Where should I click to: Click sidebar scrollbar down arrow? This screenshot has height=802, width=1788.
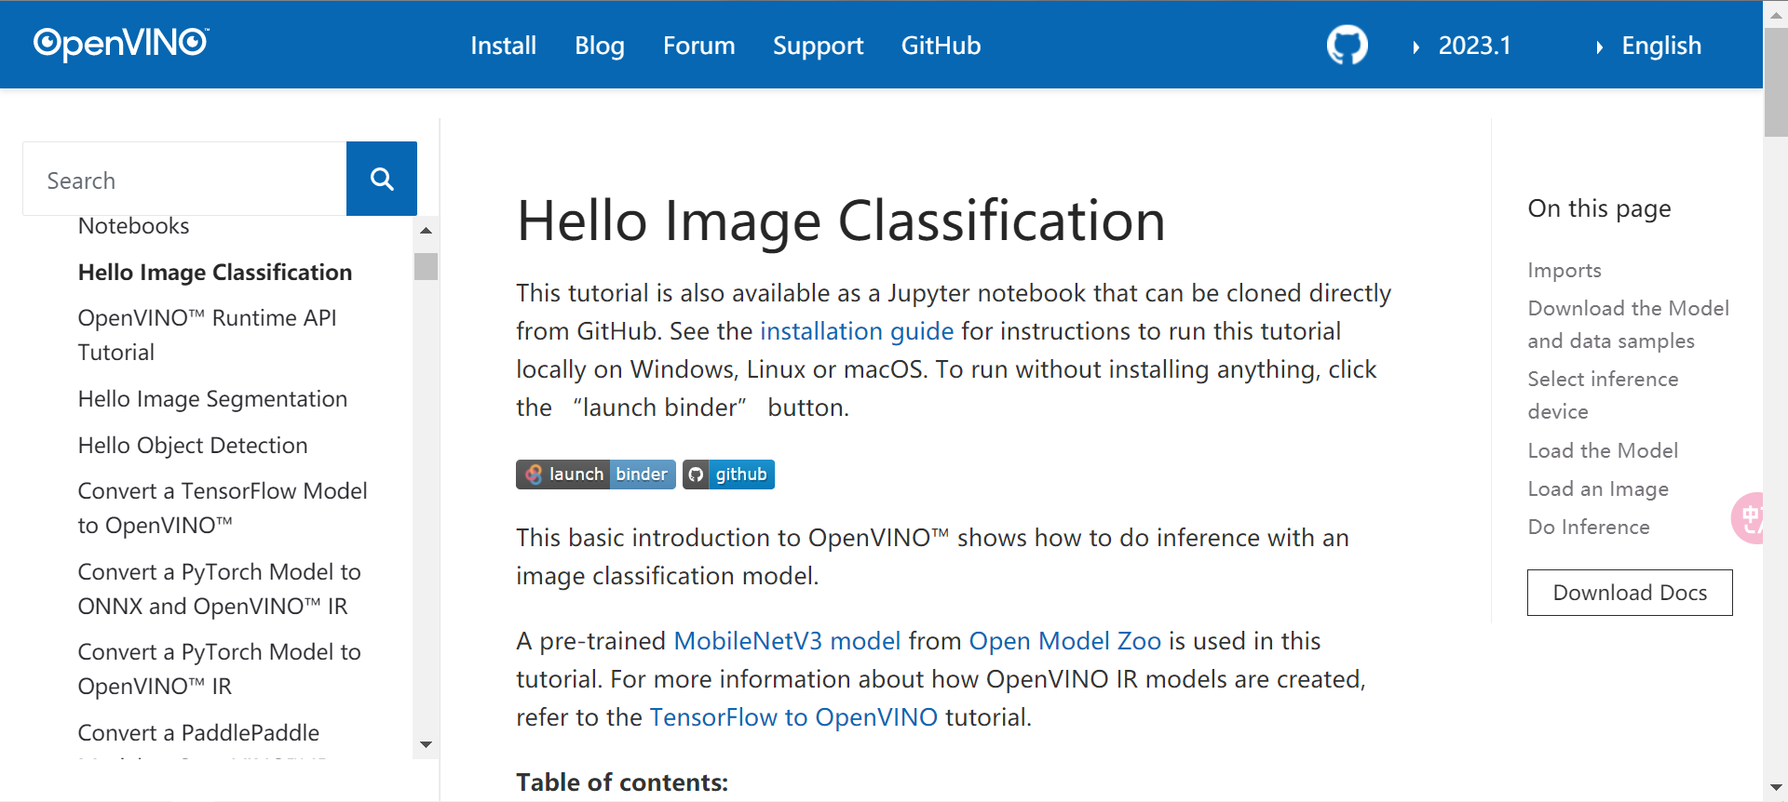click(426, 744)
